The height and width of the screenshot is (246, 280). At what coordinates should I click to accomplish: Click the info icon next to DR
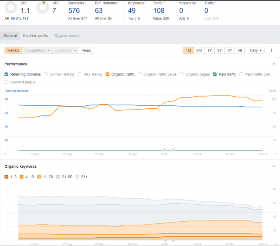(x=27, y=2)
